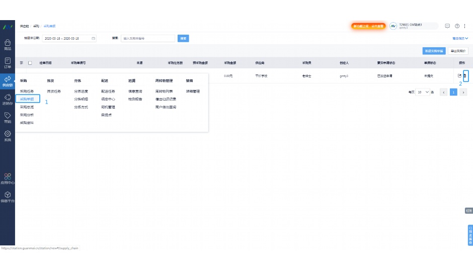Open the message chat icon in header
473x271 pixels.
pos(447,26)
